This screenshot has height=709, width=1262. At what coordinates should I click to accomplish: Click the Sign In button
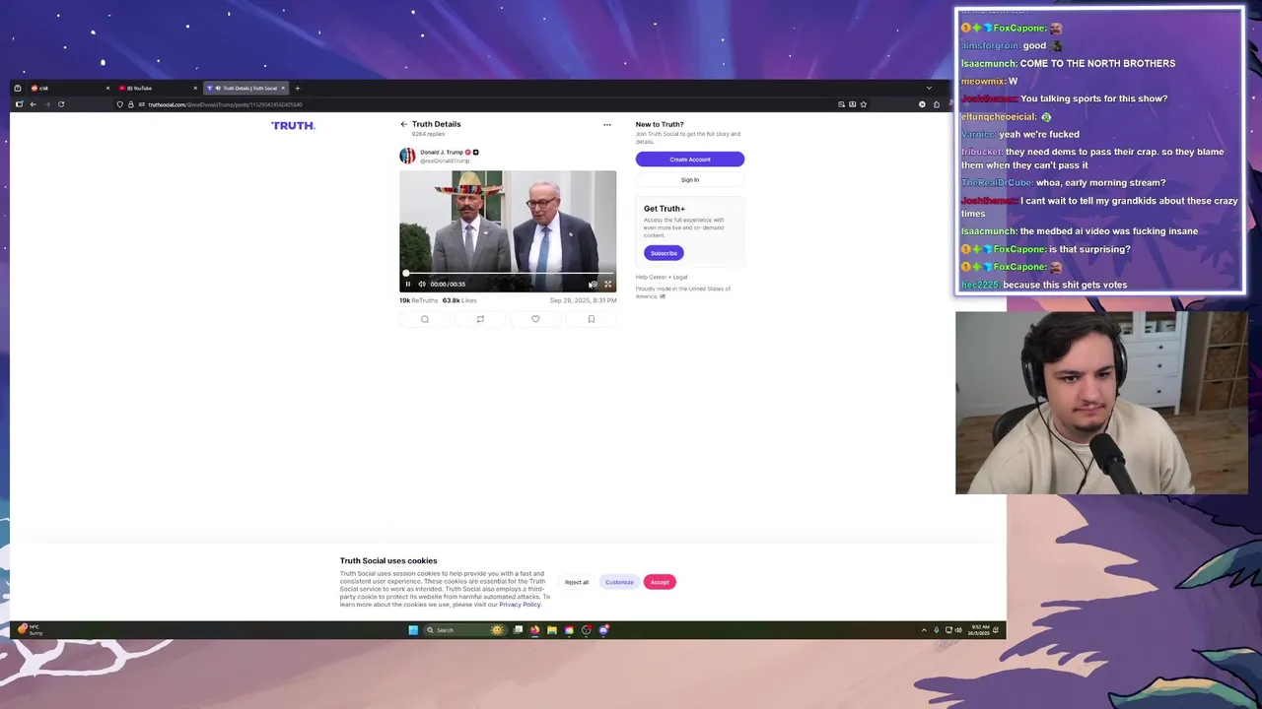pos(690,180)
